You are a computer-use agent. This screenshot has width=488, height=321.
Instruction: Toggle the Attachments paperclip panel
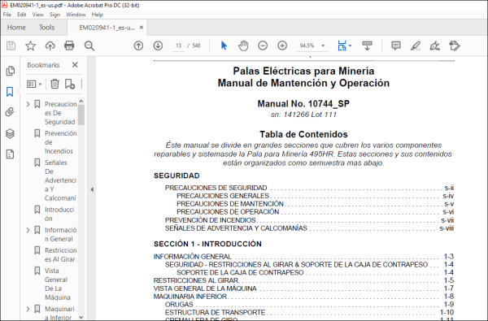(10, 112)
